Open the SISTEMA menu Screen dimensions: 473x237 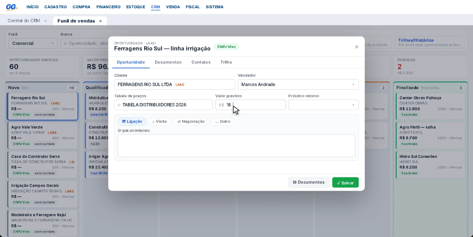tap(215, 7)
